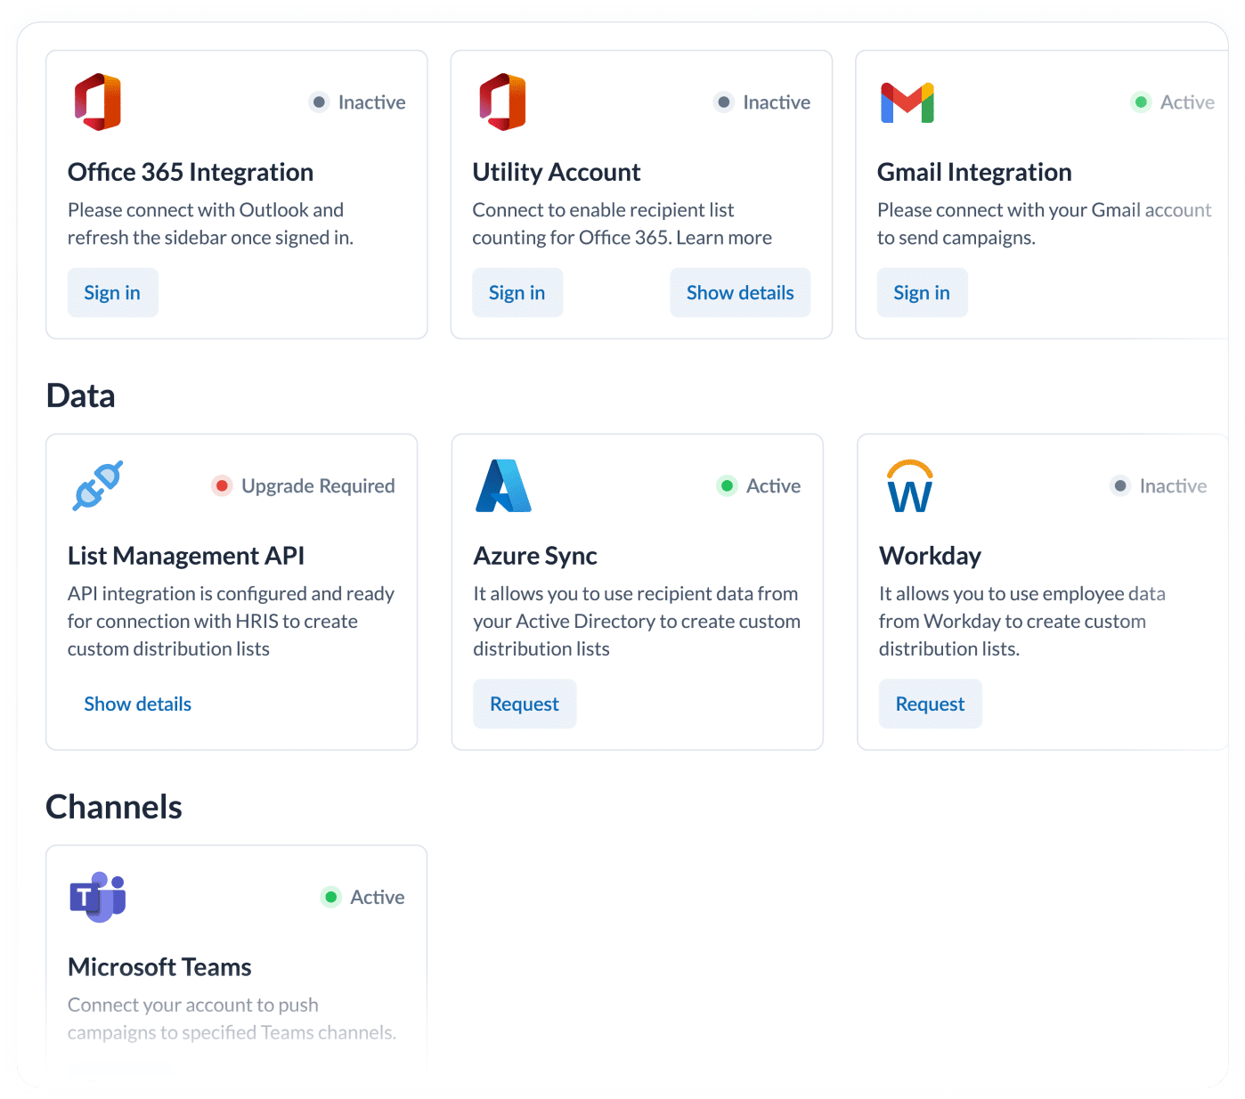
Task: Click the 'Learn more' text in Utility Account
Action: (724, 238)
